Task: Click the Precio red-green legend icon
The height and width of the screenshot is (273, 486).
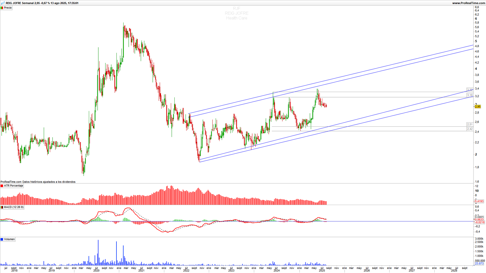Action: [2, 8]
